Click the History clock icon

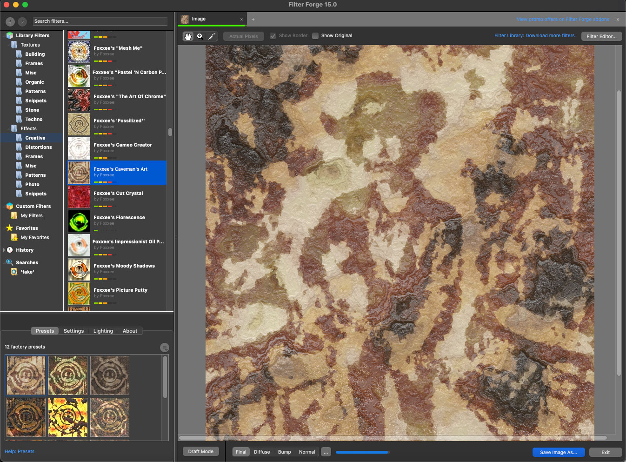click(10, 250)
